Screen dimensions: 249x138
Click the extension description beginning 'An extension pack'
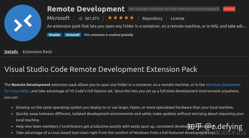pyautogui.click(x=147, y=26)
